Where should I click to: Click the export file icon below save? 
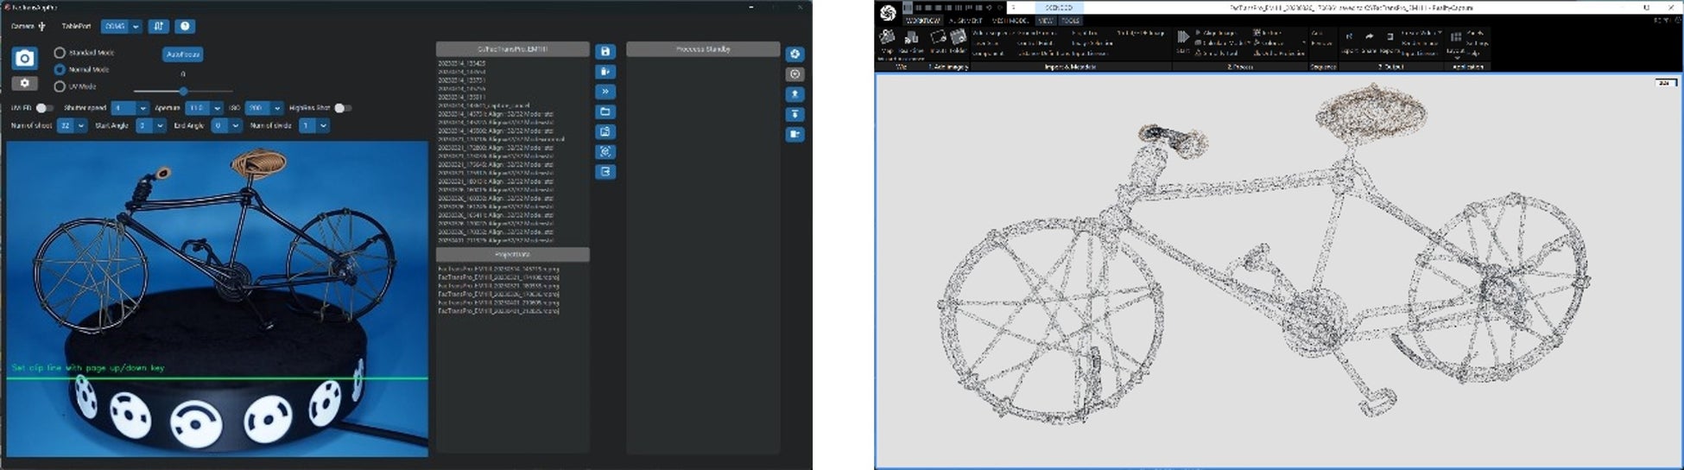[x=605, y=72]
